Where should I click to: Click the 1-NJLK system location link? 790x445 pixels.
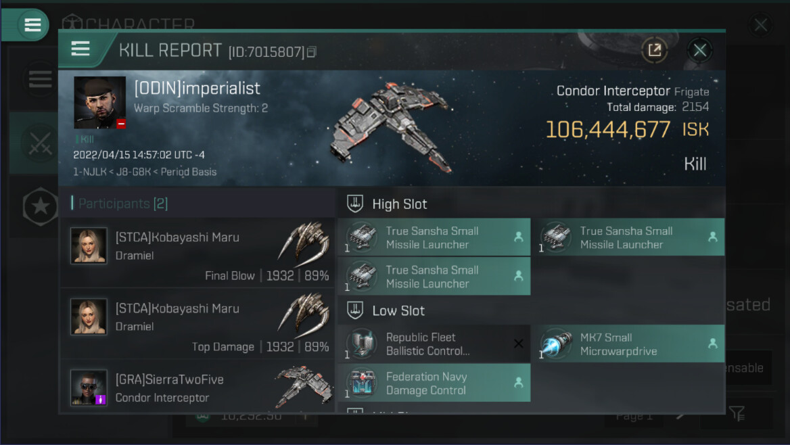tap(90, 172)
